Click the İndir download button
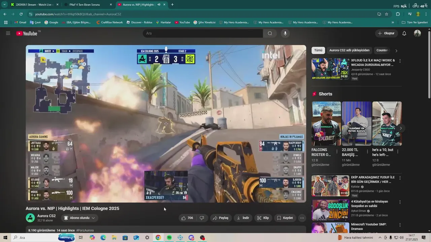The image size is (431, 242). [x=243, y=218]
